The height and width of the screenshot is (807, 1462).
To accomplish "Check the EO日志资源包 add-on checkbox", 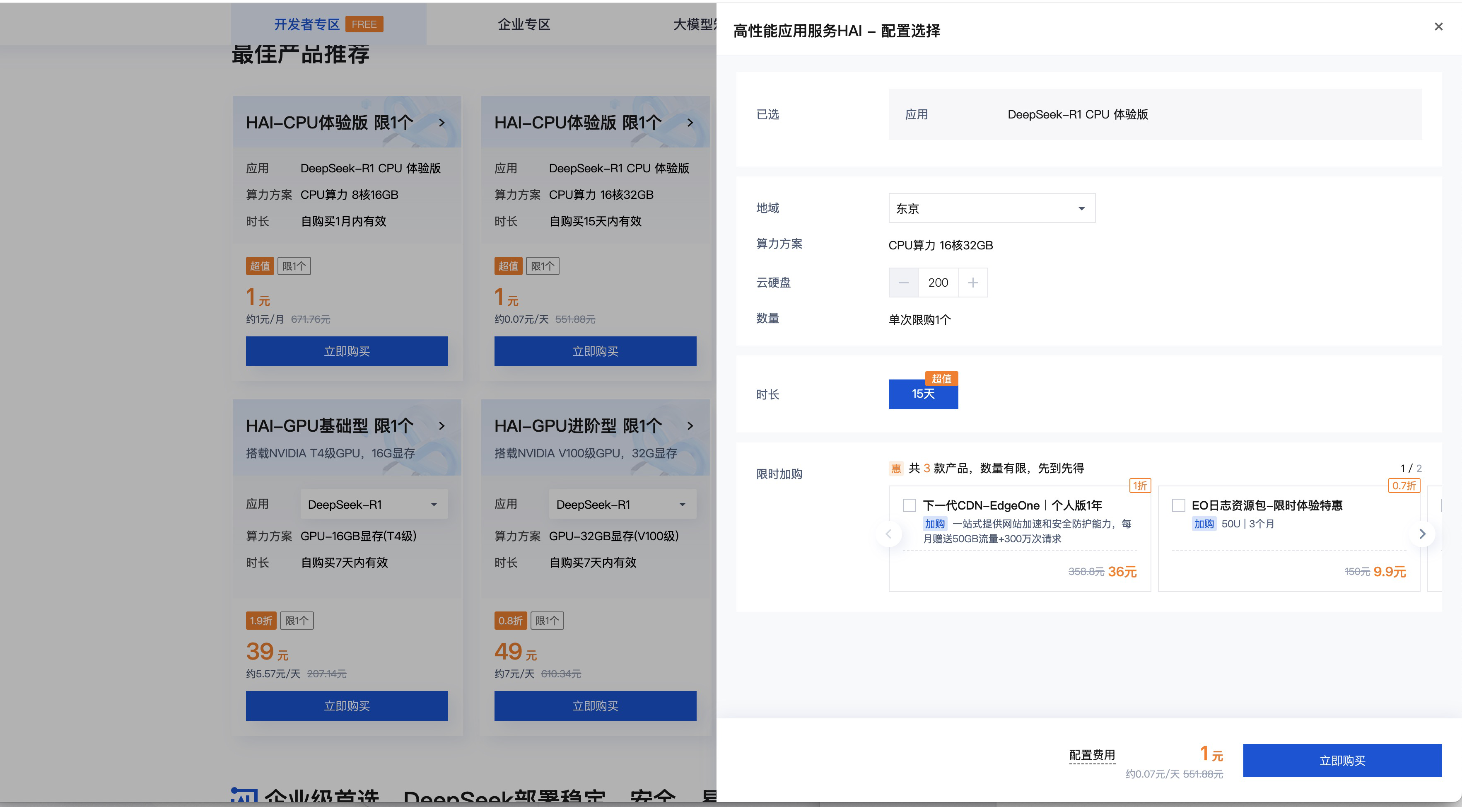I will point(1178,505).
